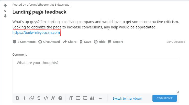Open more formatting options ellipsis
Screen dimensions: 189x105
pos(101,99)
